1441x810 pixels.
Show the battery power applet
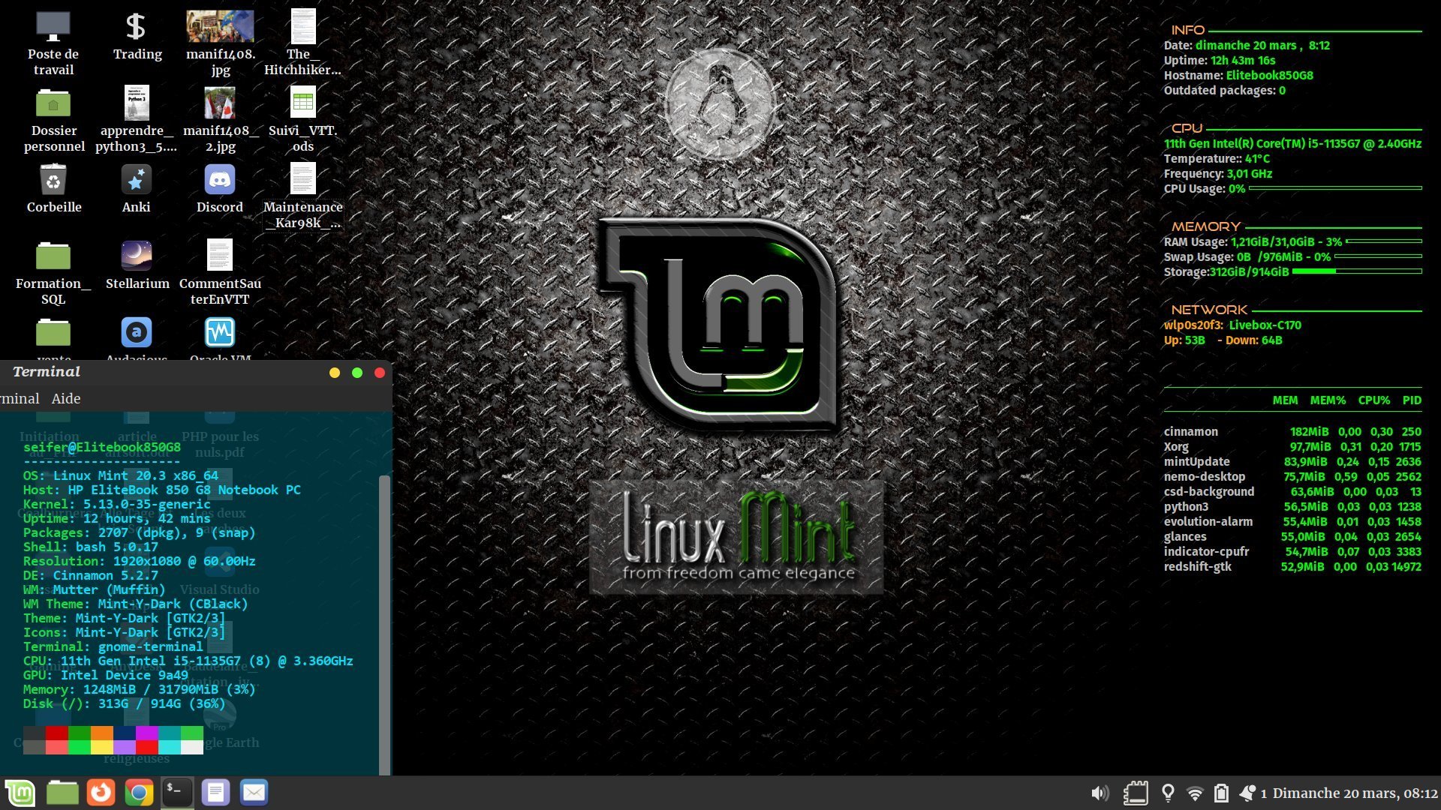[1221, 793]
